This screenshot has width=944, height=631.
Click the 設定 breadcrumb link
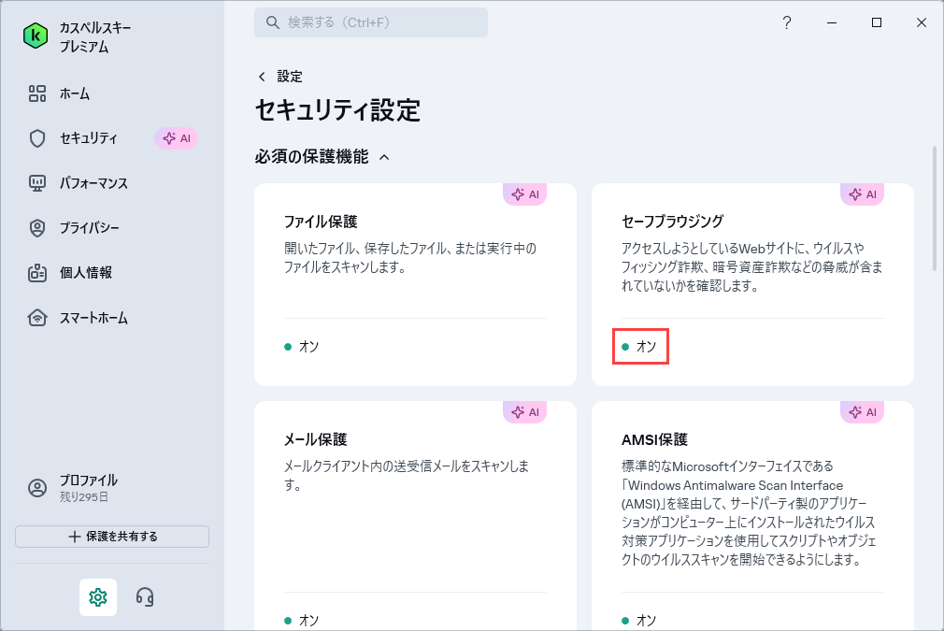click(x=290, y=77)
